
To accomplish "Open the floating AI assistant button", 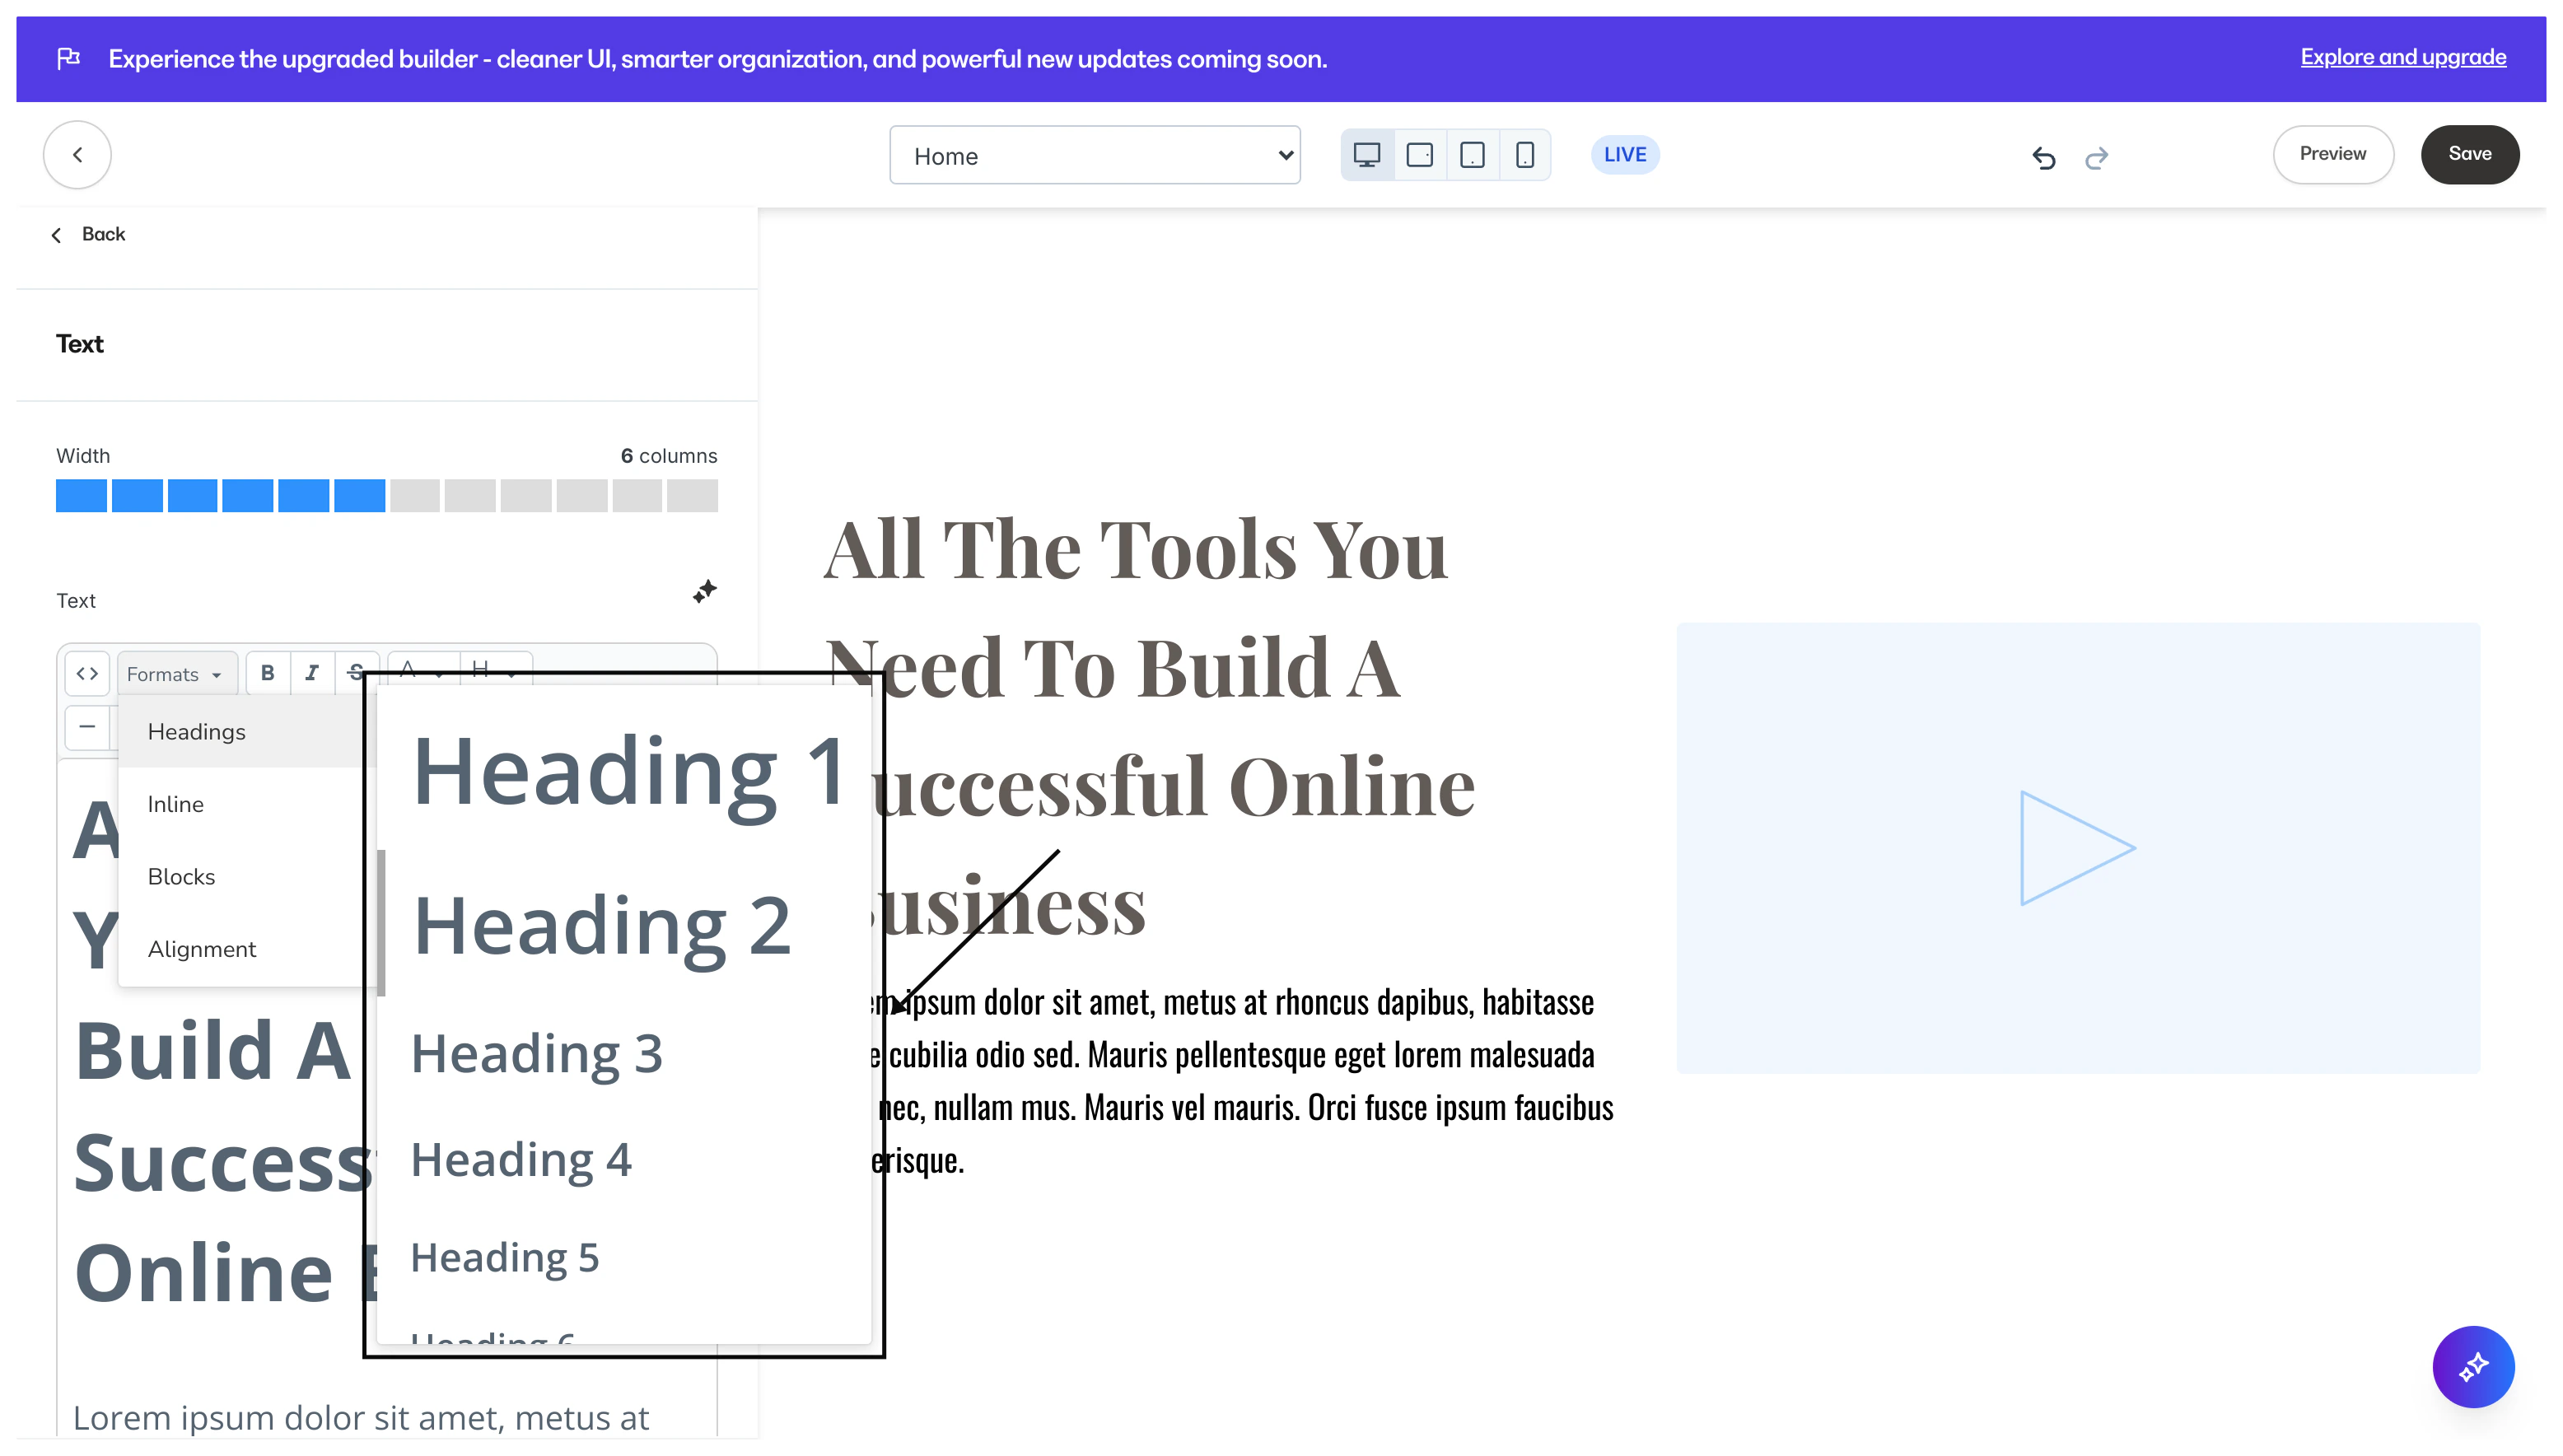I will point(2472,1366).
